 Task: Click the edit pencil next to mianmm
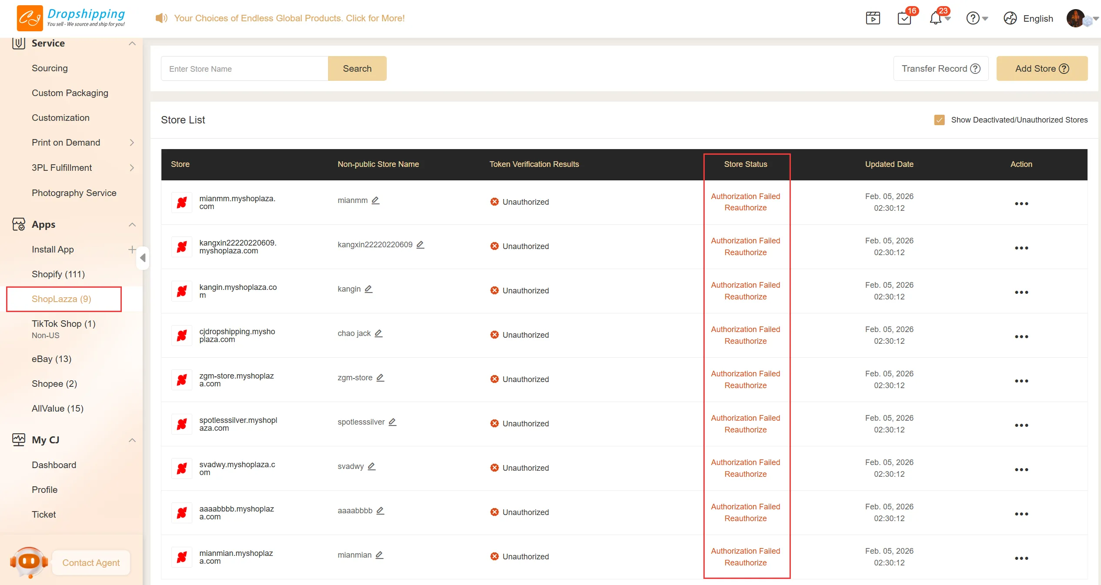(376, 200)
